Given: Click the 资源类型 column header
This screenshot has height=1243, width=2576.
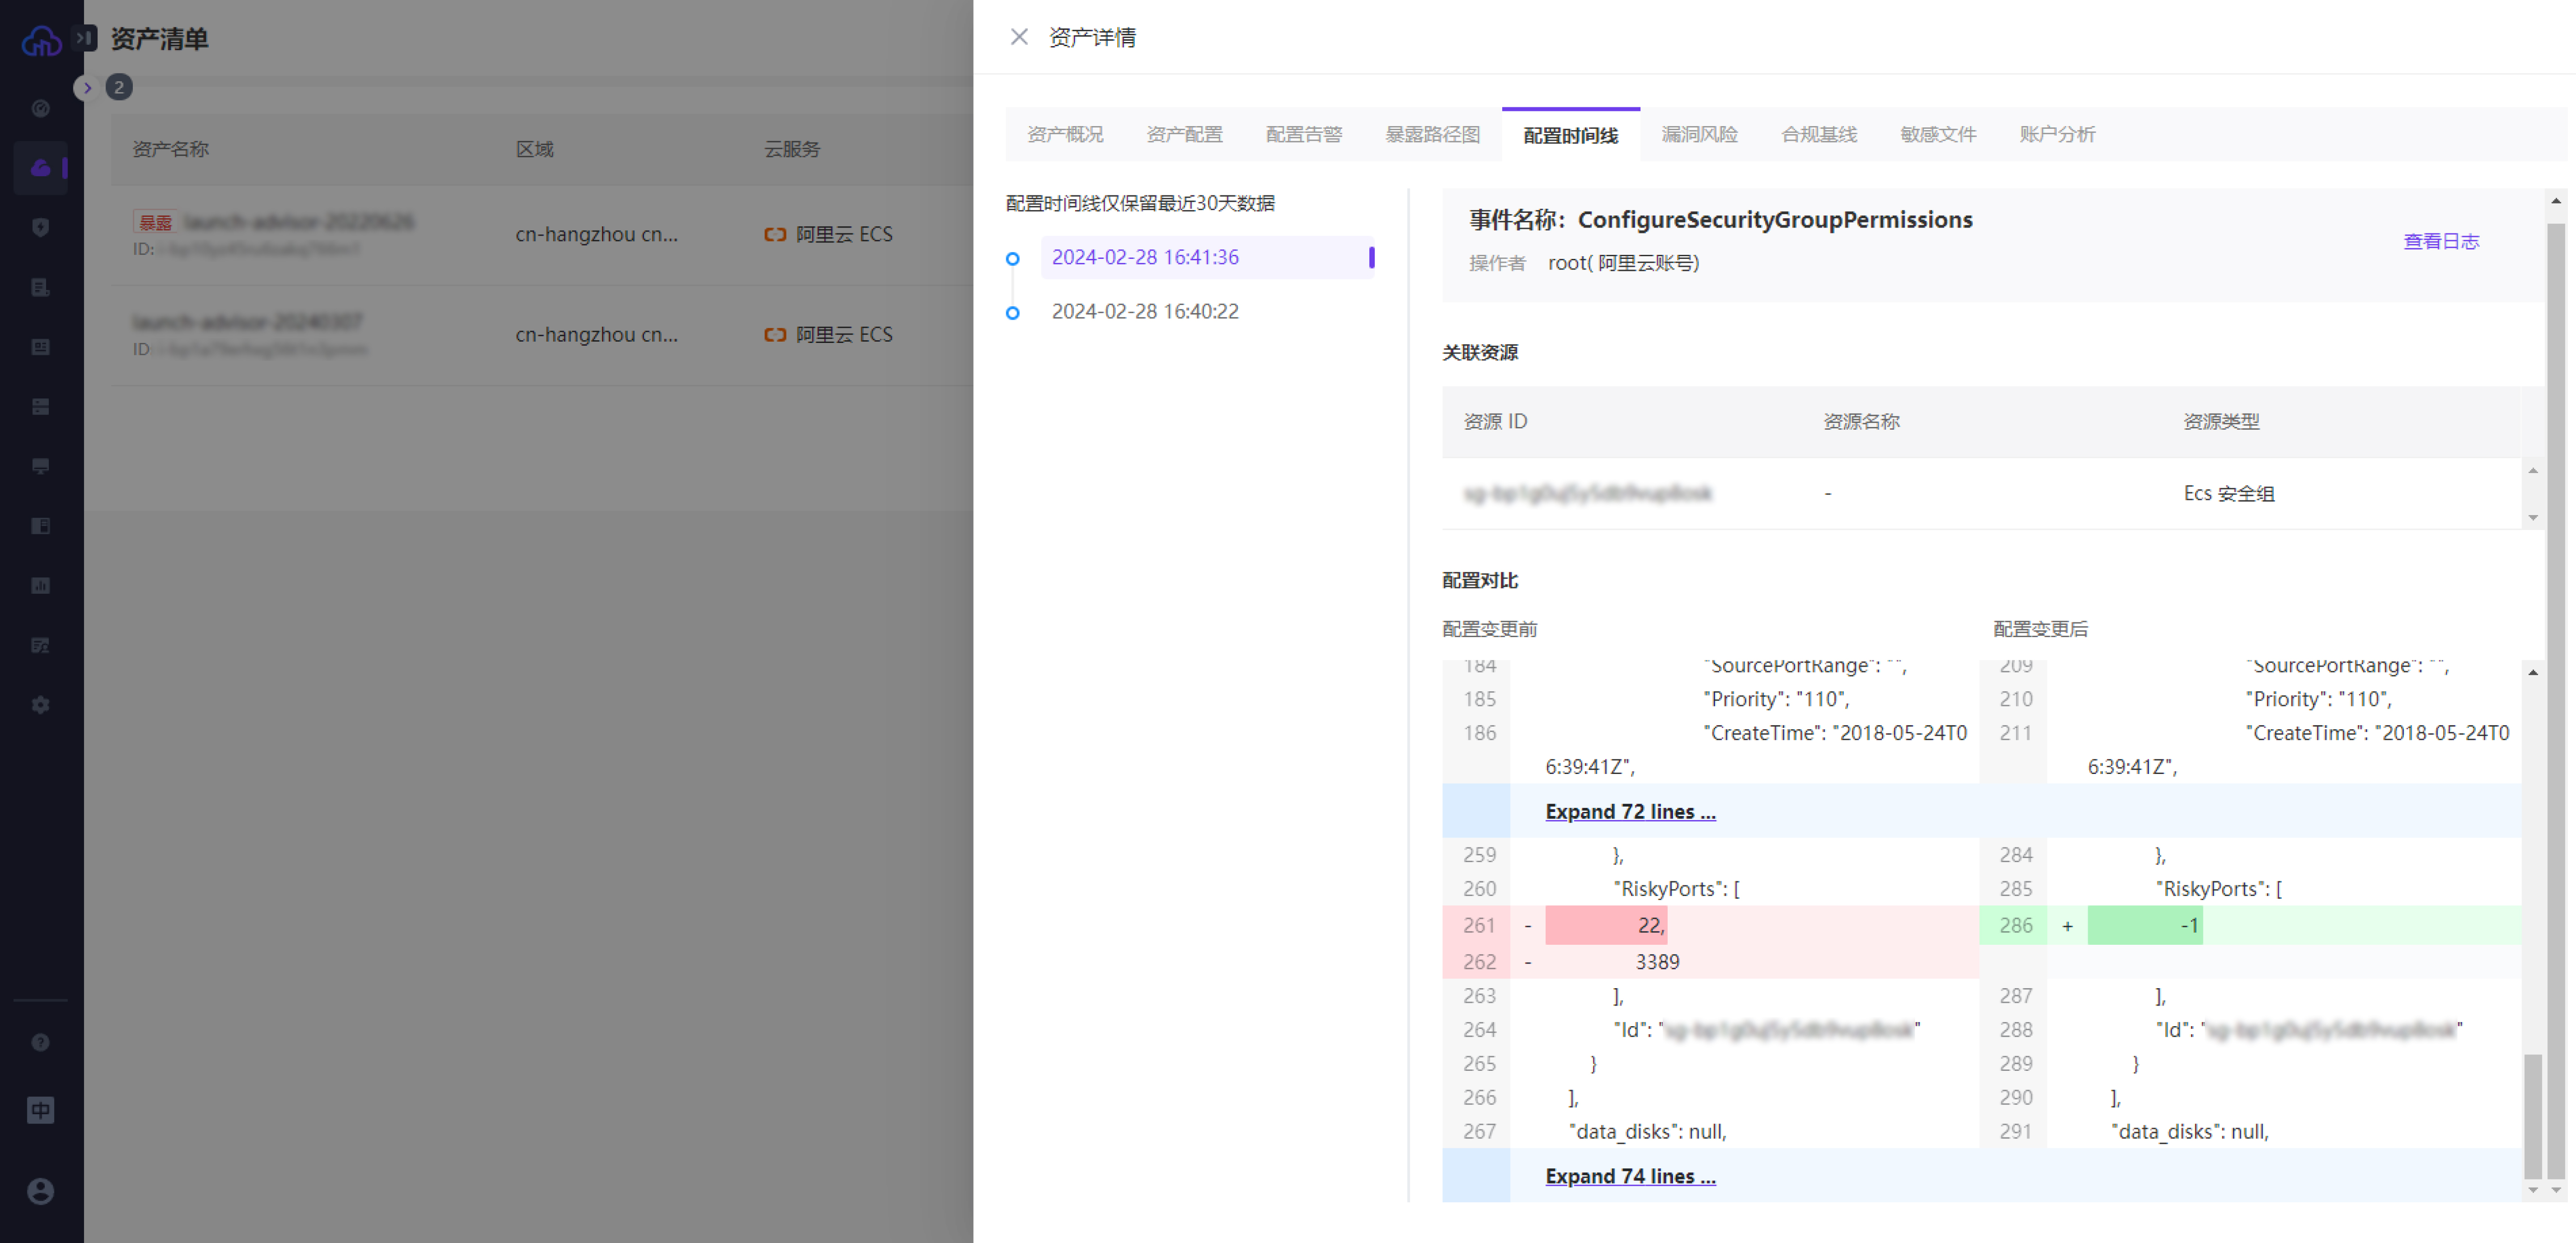Looking at the screenshot, I should 2221,422.
